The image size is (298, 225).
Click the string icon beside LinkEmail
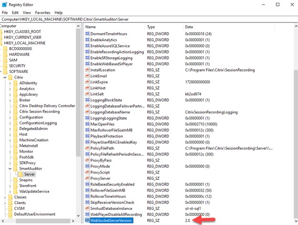87,76
